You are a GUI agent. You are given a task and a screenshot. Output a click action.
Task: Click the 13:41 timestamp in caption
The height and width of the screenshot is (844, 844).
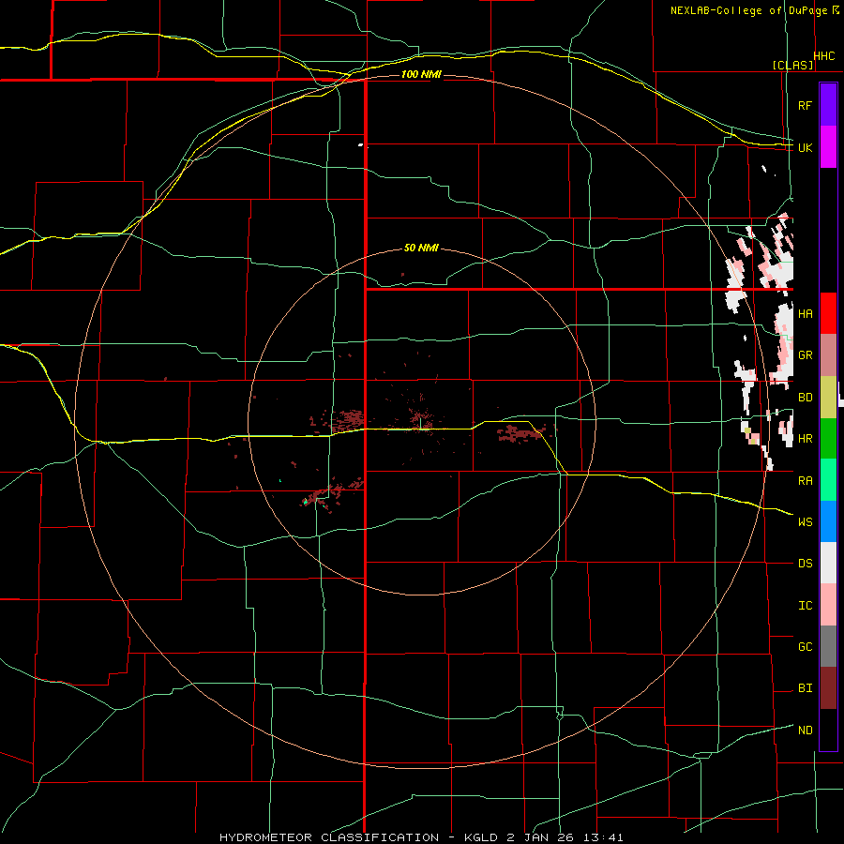[601, 837]
